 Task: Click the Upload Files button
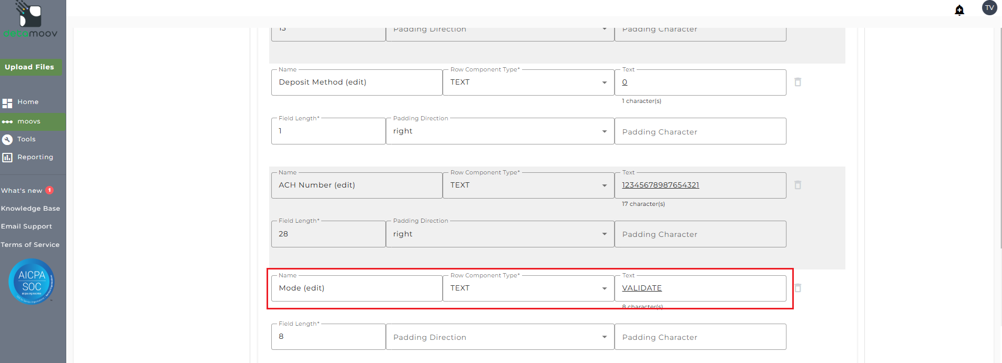[29, 67]
